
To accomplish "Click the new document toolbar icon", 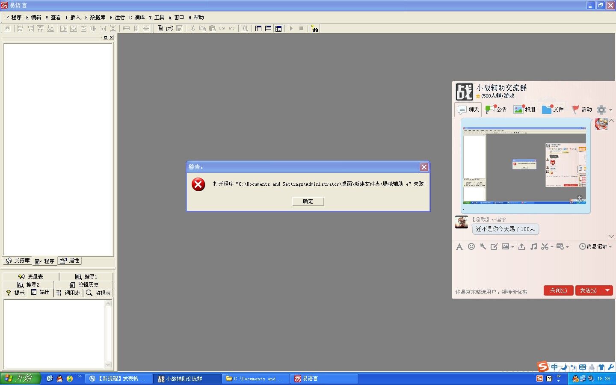I will pos(160,29).
